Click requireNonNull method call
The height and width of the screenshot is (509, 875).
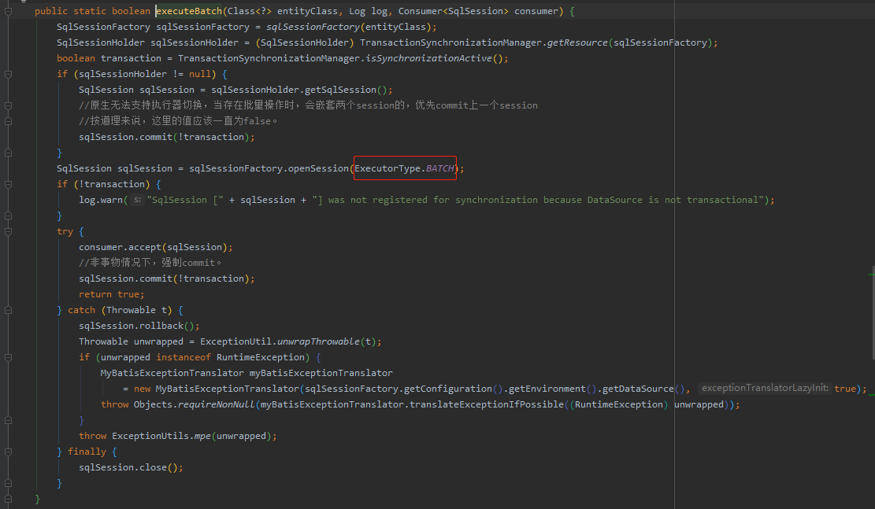click(216, 404)
